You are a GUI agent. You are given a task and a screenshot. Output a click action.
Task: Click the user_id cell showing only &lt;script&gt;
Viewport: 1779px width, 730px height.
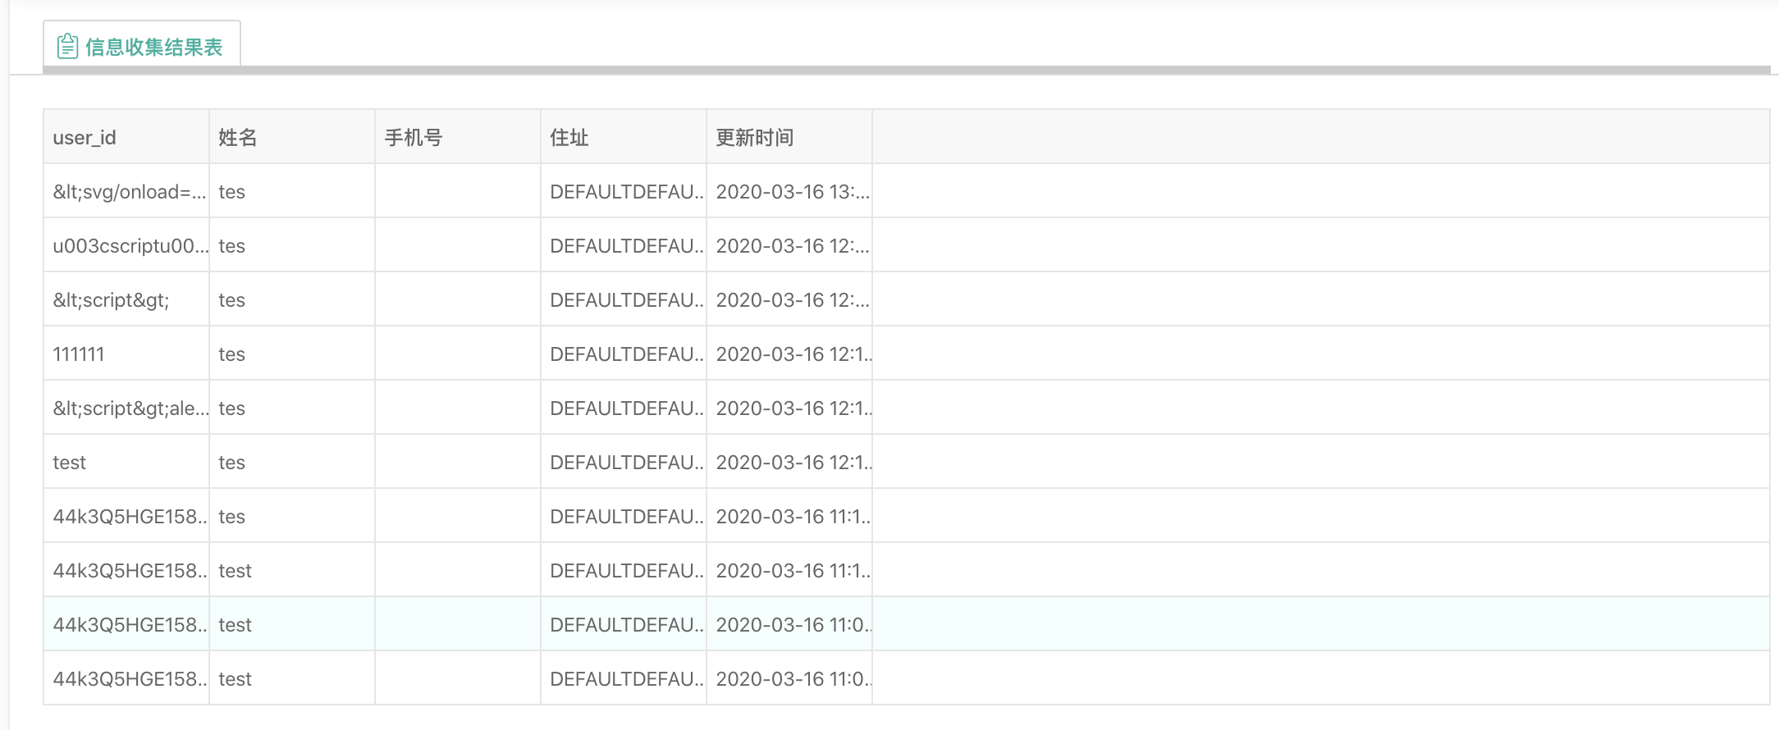pos(111,300)
